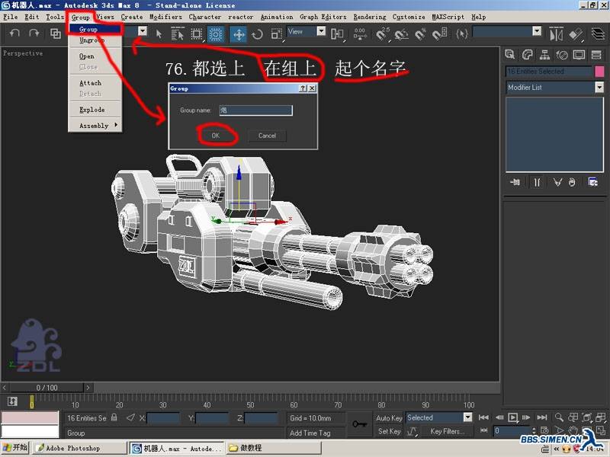
Task: Click the Redo toolbar icon
Action: point(34,34)
